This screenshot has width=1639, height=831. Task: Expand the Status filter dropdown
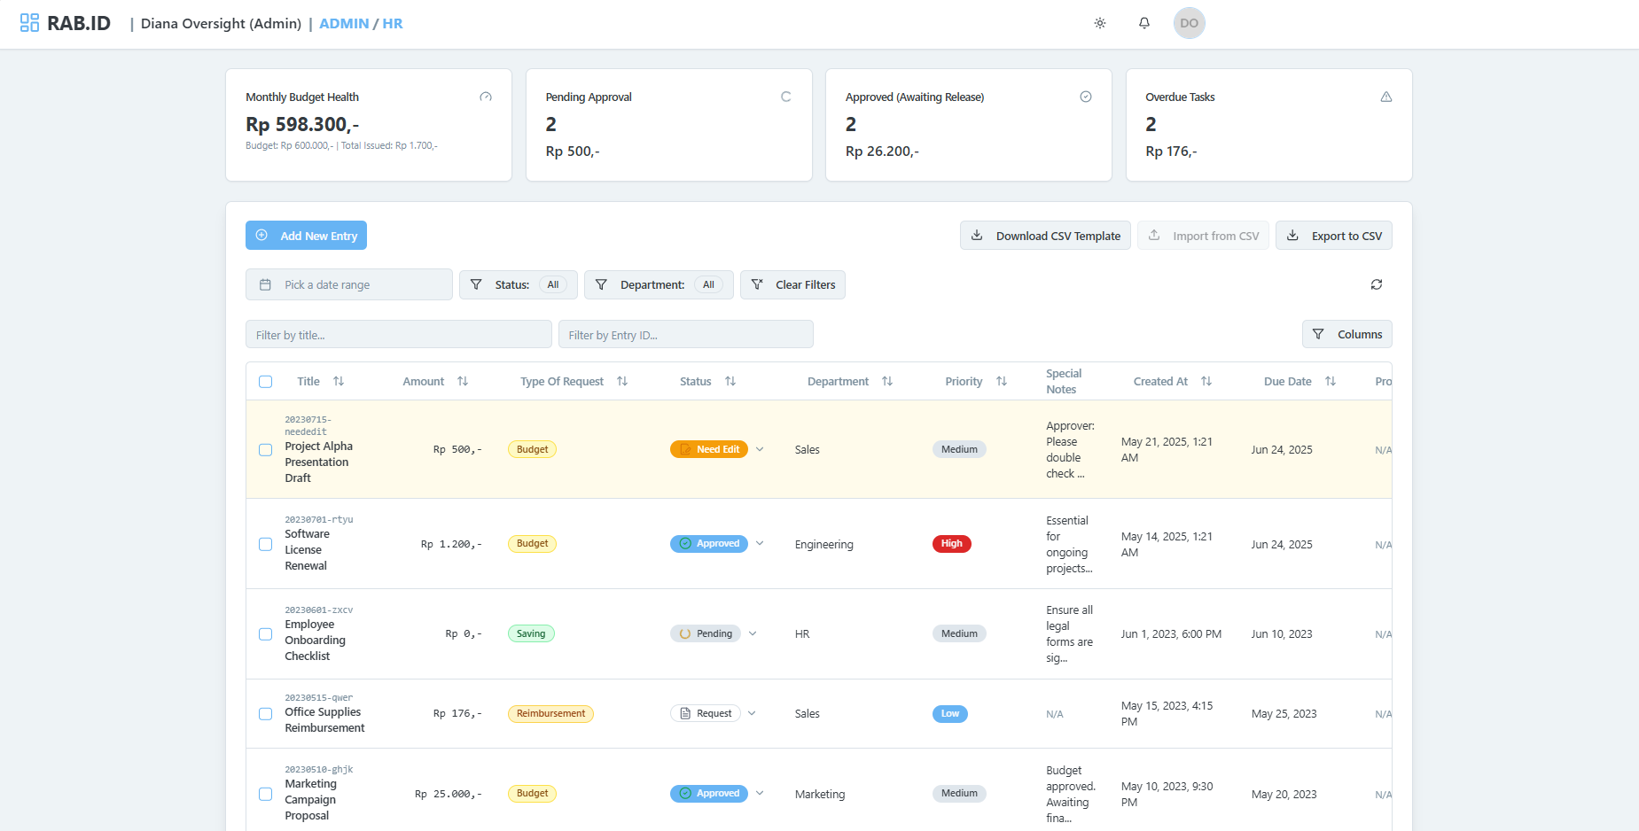[518, 284]
